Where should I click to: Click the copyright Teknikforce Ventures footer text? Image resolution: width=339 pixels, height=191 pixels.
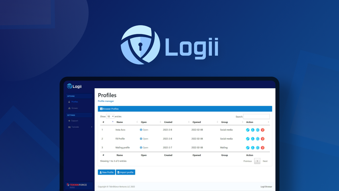pyautogui.click(x=116, y=187)
